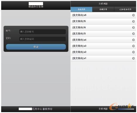Viewport: 137px width, 113px height.
Task: Open arrow icon for [发文待办] f3
Action: pyautogui.click(x=133, y=34)
